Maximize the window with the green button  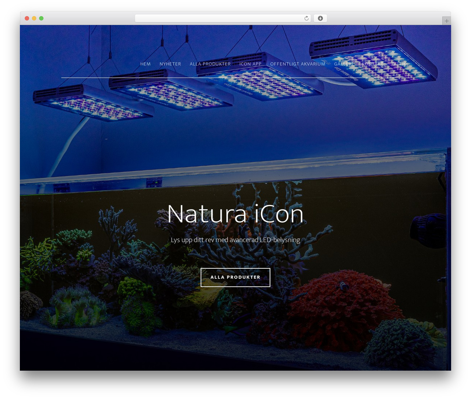pos(41,18)
